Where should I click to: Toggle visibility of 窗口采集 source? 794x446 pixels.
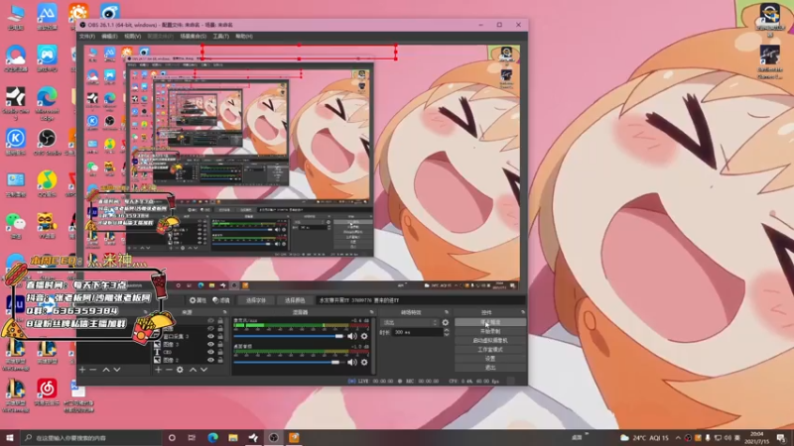(x=210, y=336)
